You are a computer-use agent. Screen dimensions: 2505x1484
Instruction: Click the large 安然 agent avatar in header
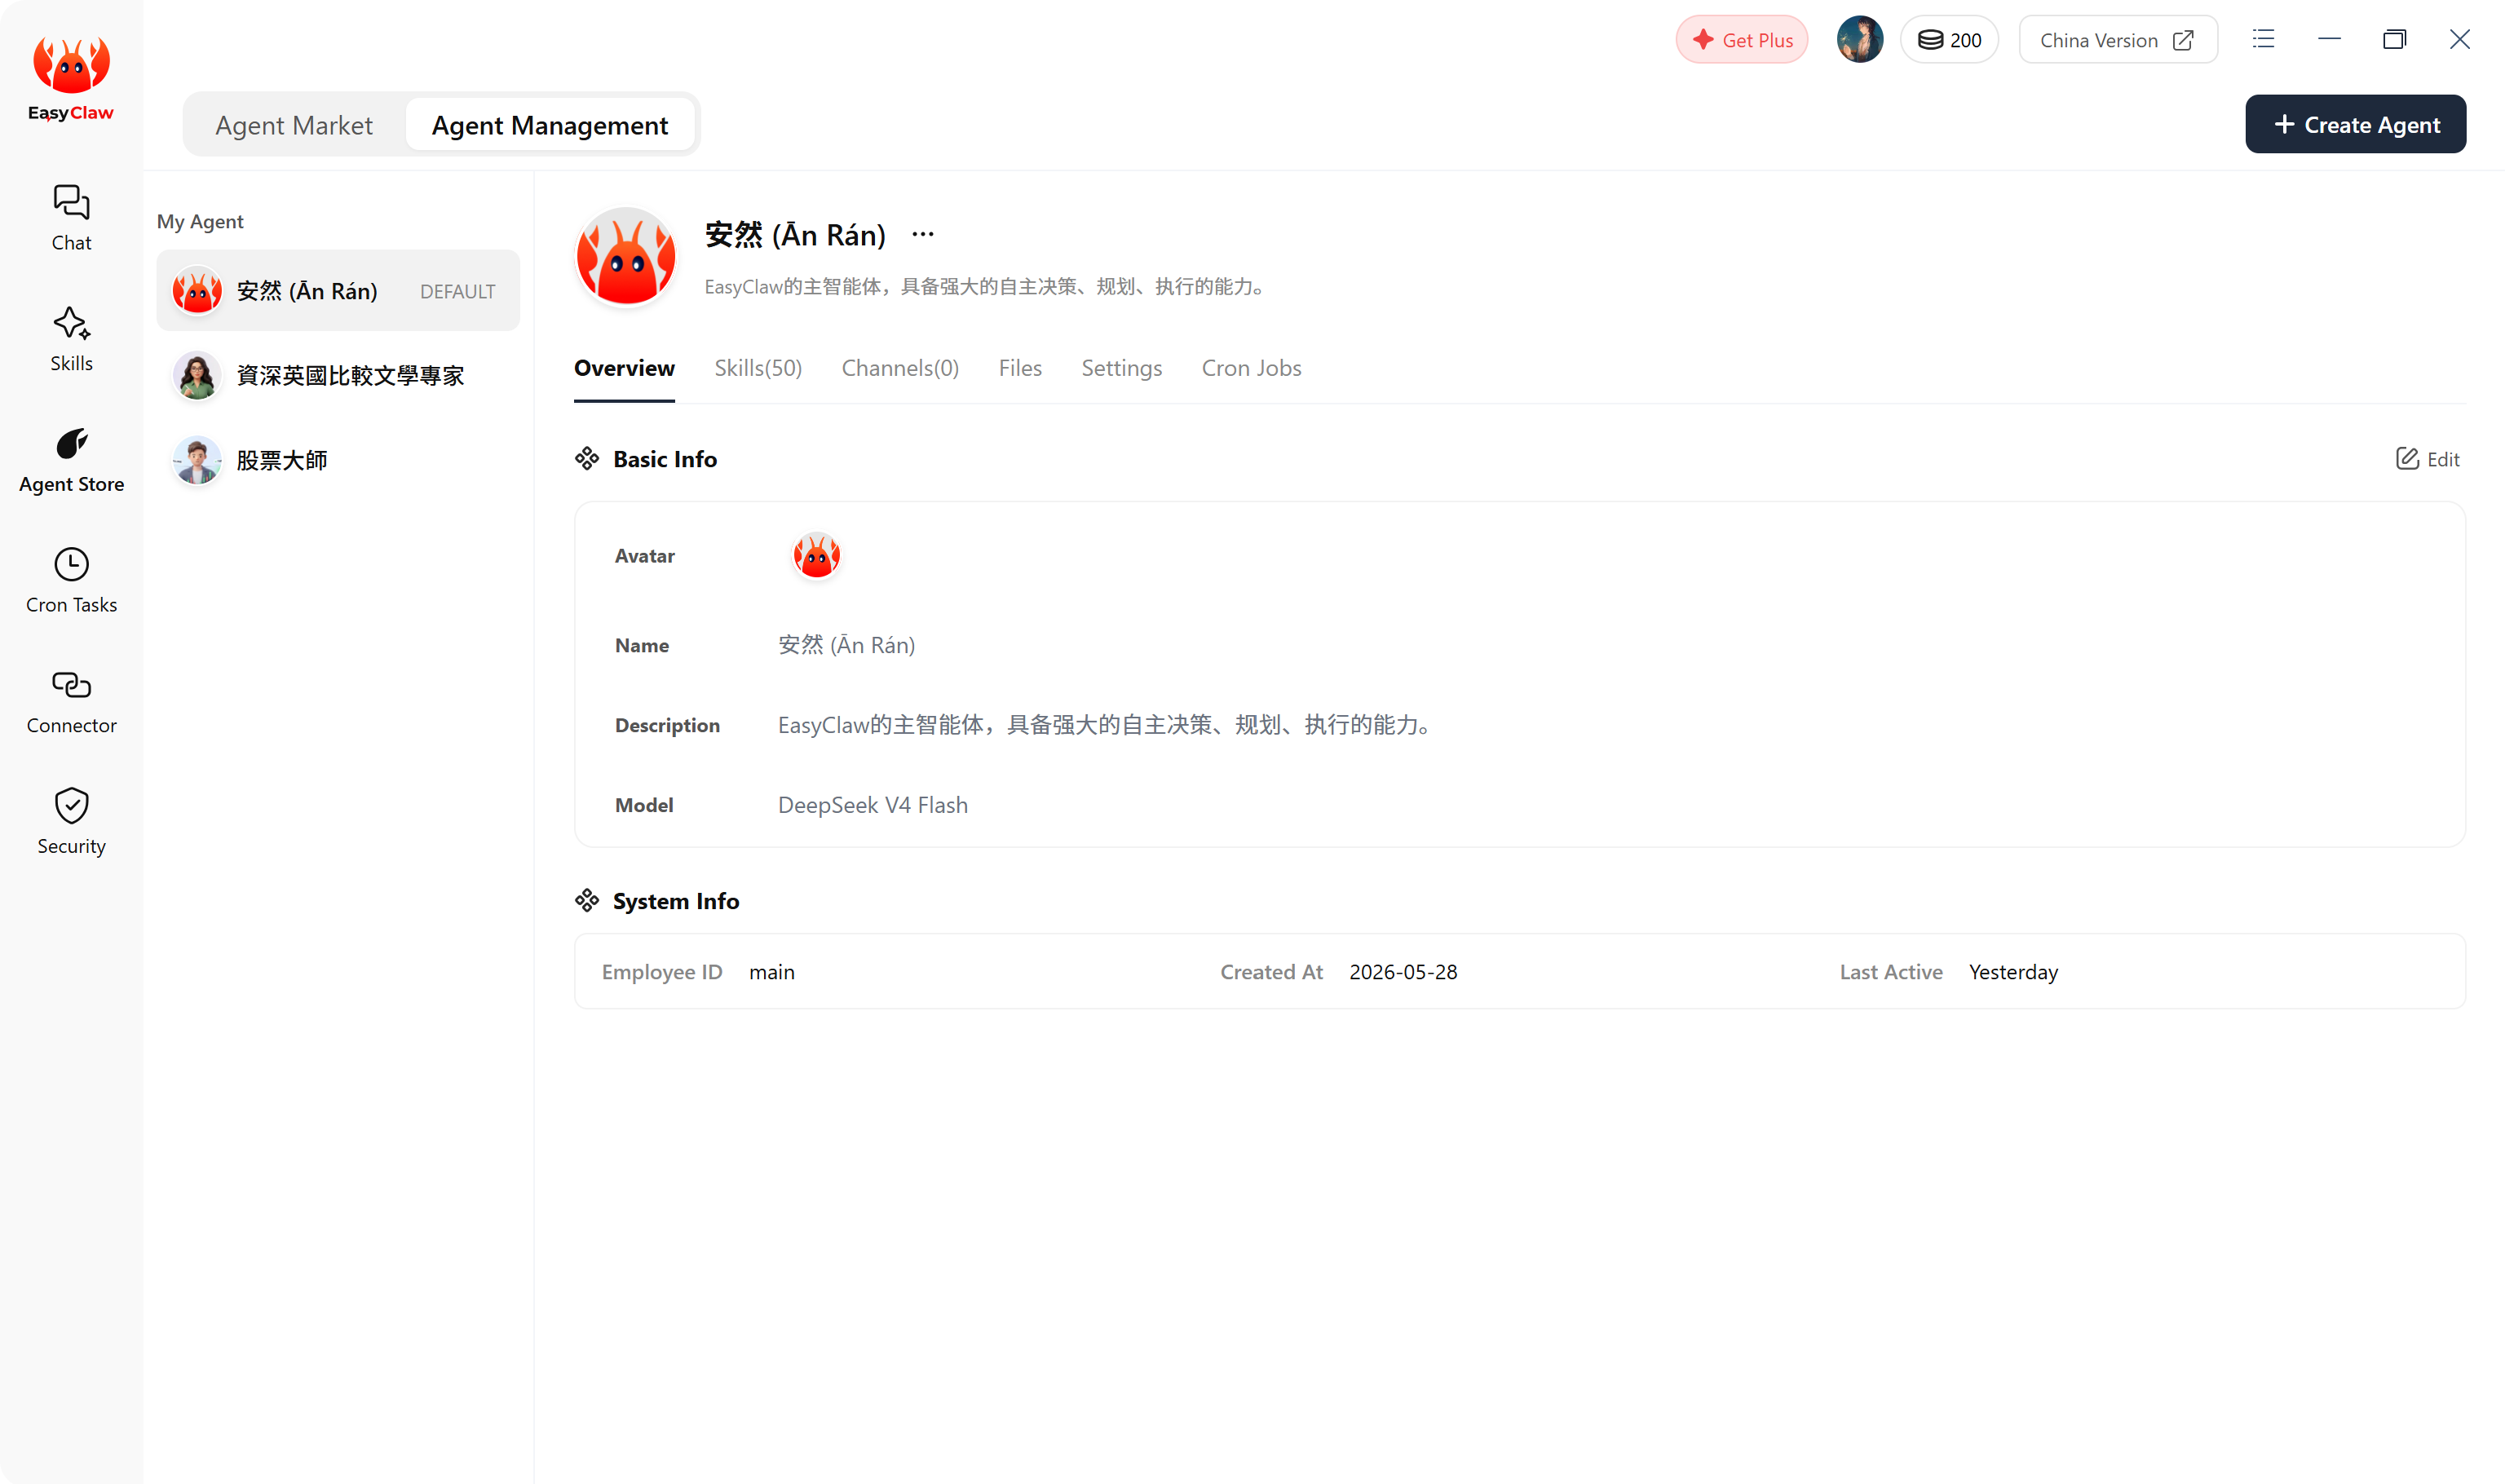pos(626,257)
